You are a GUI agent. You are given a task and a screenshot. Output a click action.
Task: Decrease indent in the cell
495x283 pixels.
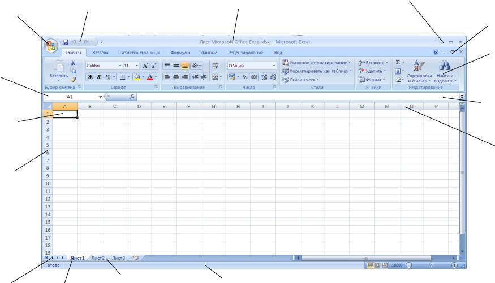(x=195, y=77)
